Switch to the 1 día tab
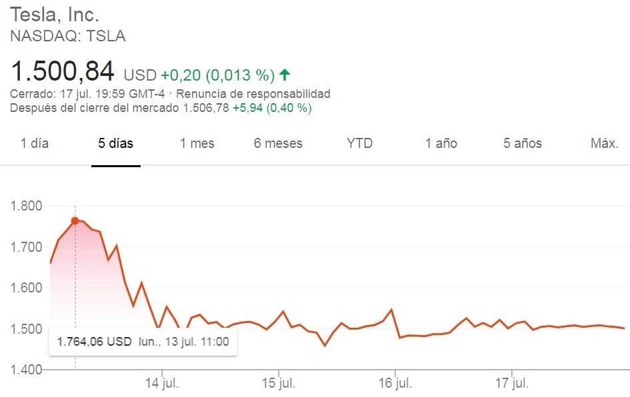The height and width of the screenshot is (397, 630). pyautogui.click(x=35, y=143)
